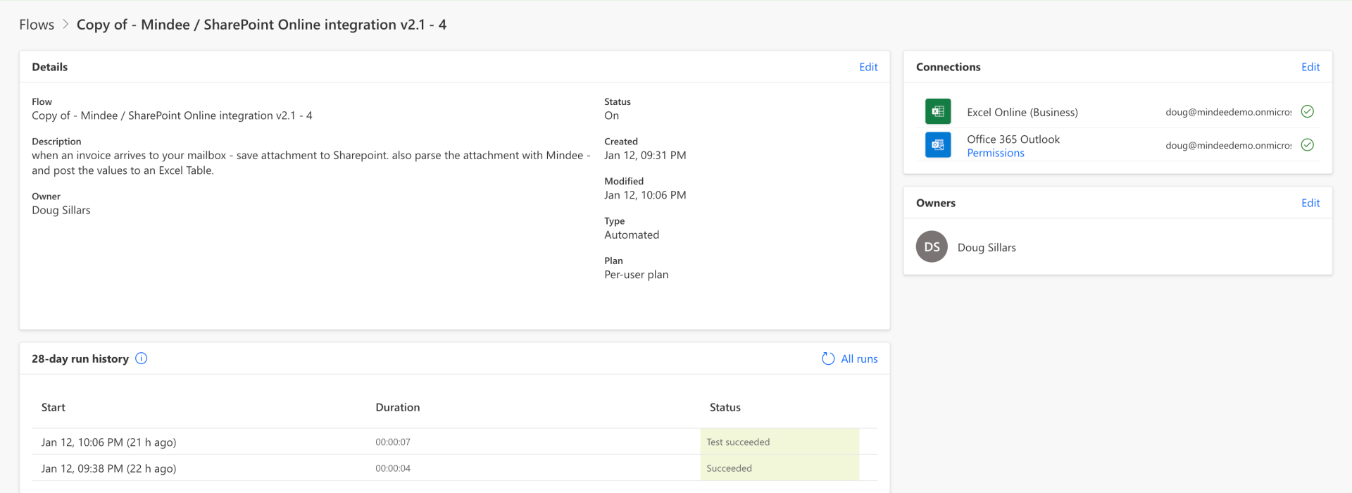Screen dimensions: 1352x493
Task: Click the Office 365 Outlook connection name
Action: pos(1013,139)
